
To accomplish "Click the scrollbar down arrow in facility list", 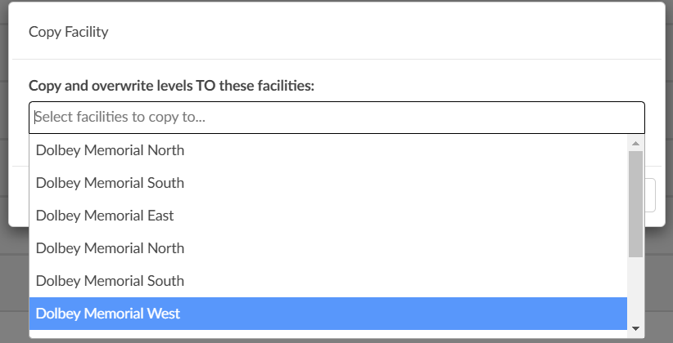I will coord(635,329).
